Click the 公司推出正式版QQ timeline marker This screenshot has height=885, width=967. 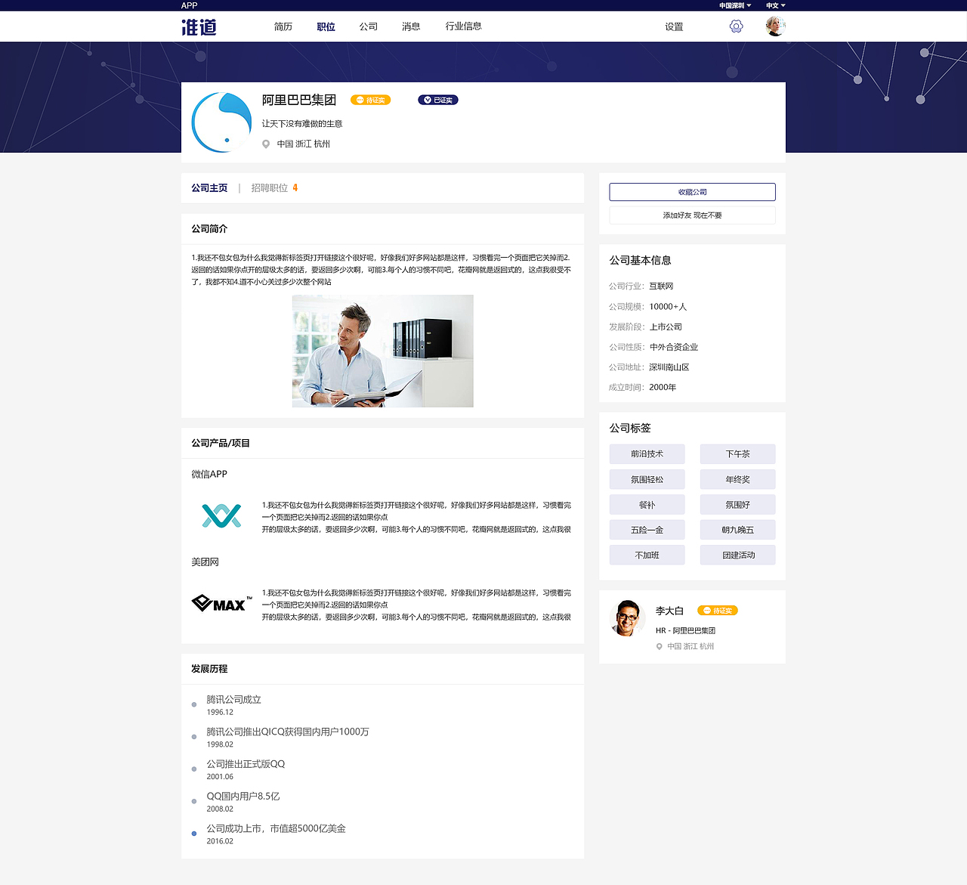pyautogui.click(x=194, y=769)
